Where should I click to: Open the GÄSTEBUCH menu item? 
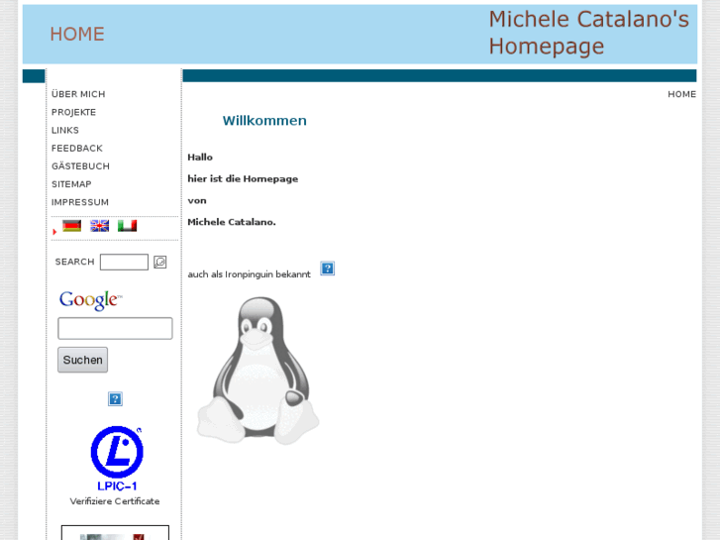pyautogui.click(x=81, y=165)
